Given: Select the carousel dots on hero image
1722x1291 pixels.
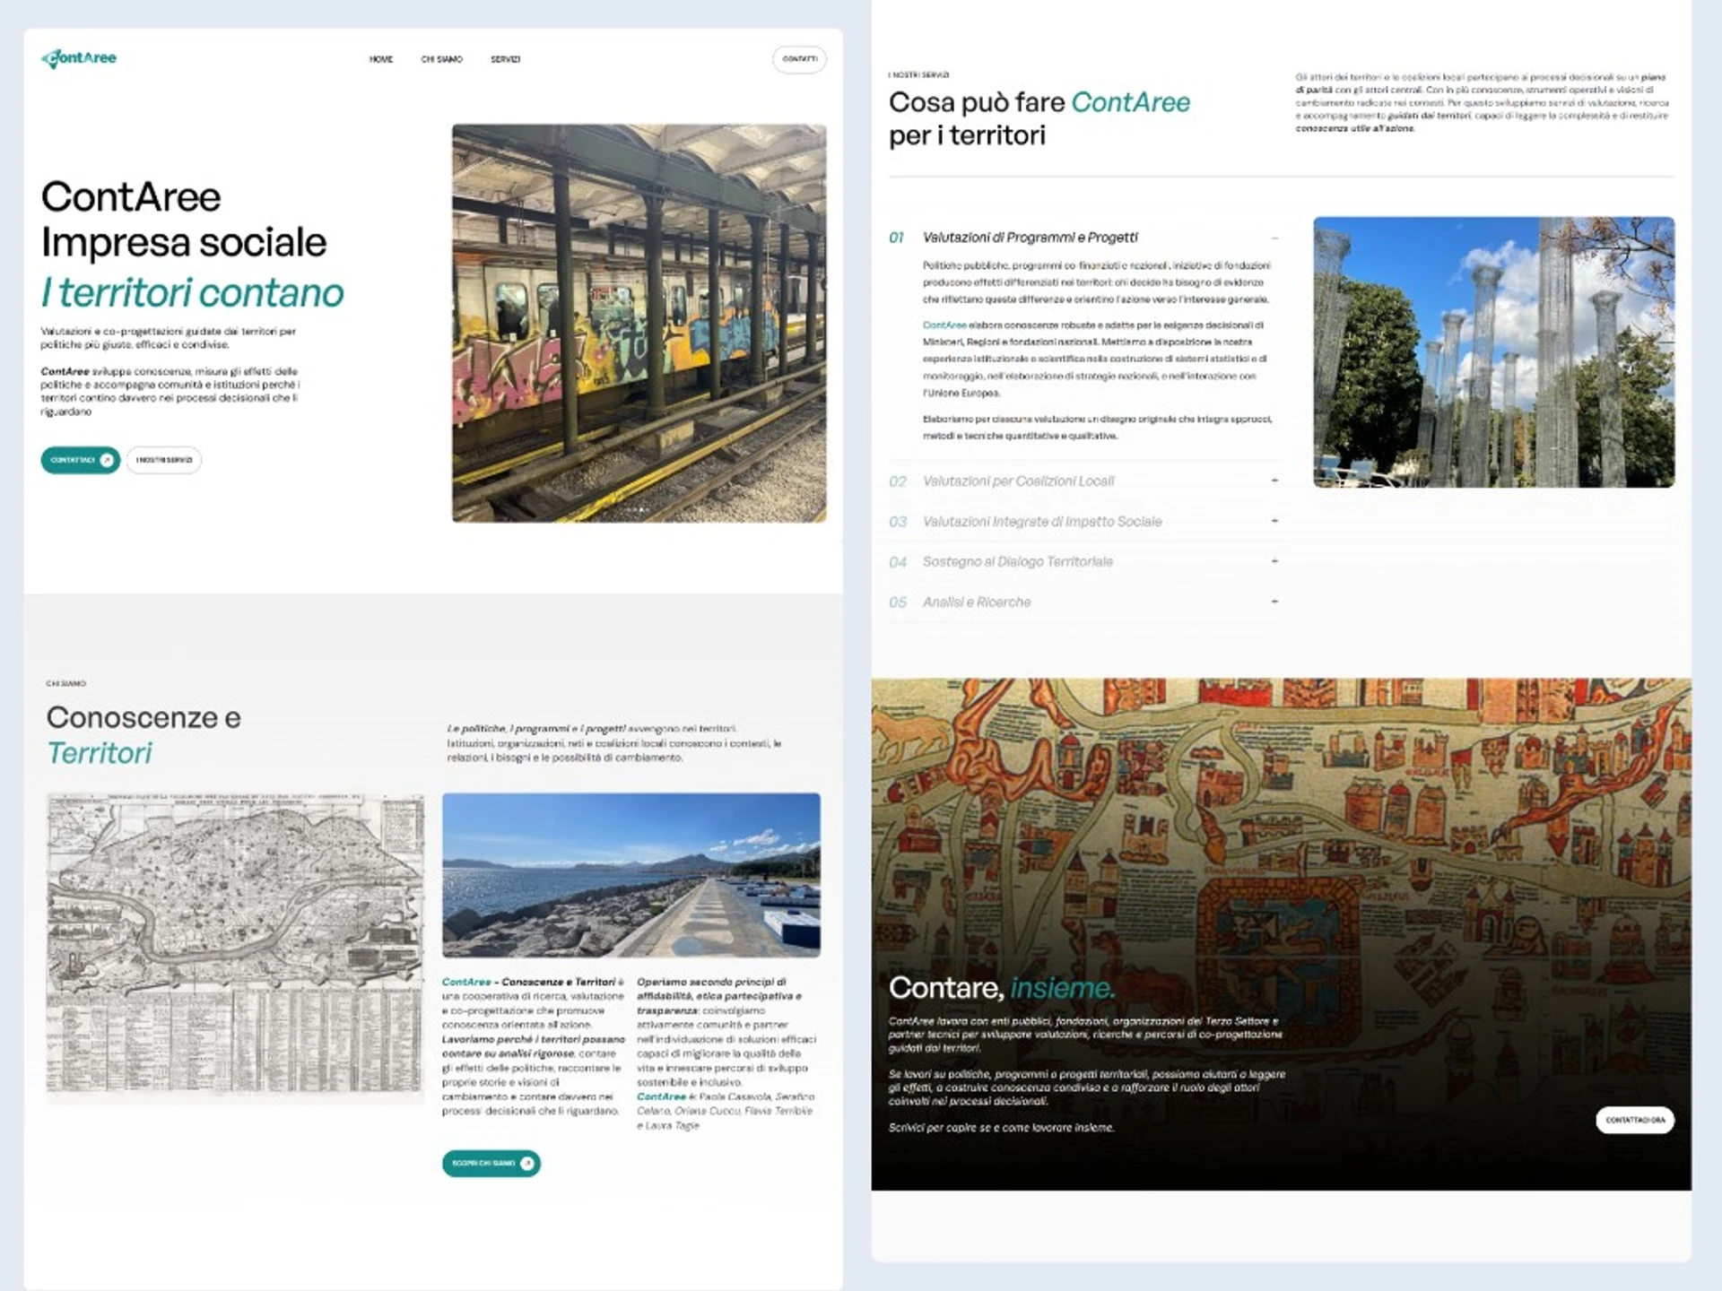Looking at the screenshot, I should click(x=639, y=509).
